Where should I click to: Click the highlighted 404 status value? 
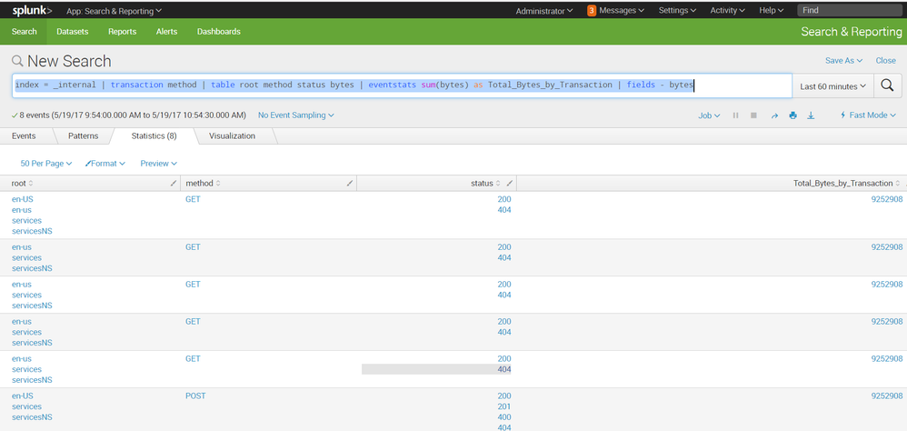504,369
